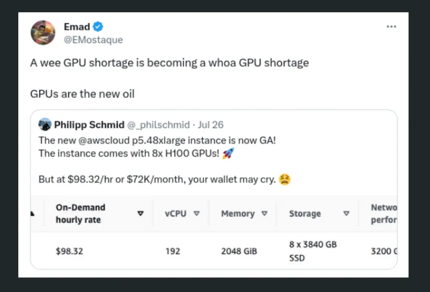Open the Storage column dropdown arrow
The width and height of the screenshot is (430, 292).
346,213
